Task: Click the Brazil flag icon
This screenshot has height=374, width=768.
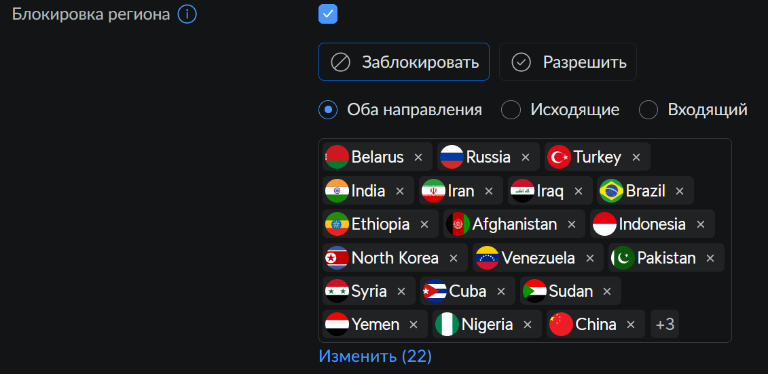Action: 611,190
